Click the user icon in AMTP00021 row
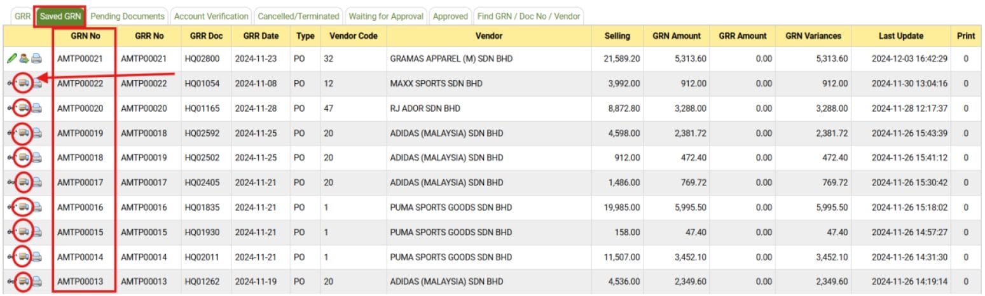This screenshot has height=296, width=985. 24,59
